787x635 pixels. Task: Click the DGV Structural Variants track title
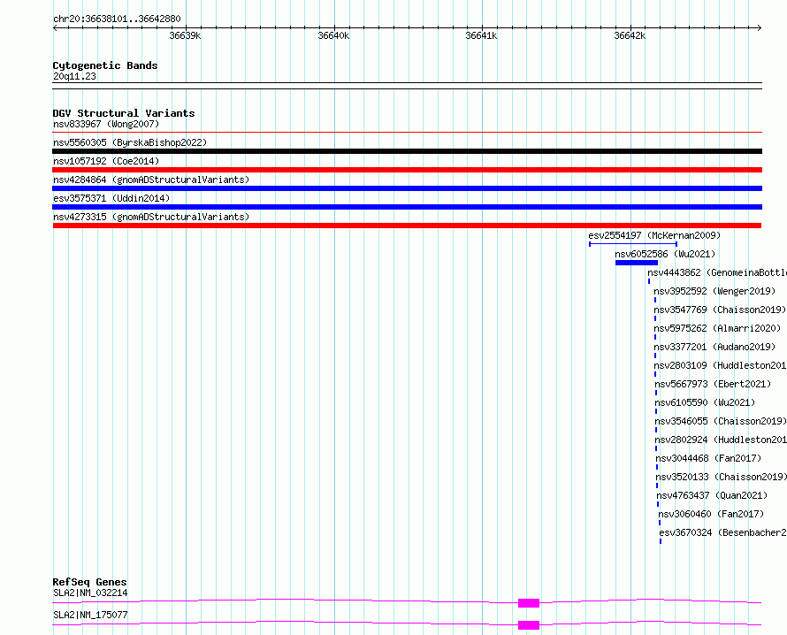pos(124,113)
